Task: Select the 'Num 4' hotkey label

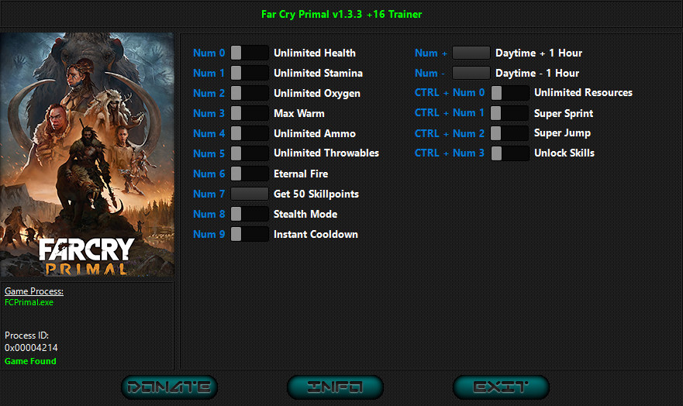Action: pyautogui.click(x=209, y=133)
